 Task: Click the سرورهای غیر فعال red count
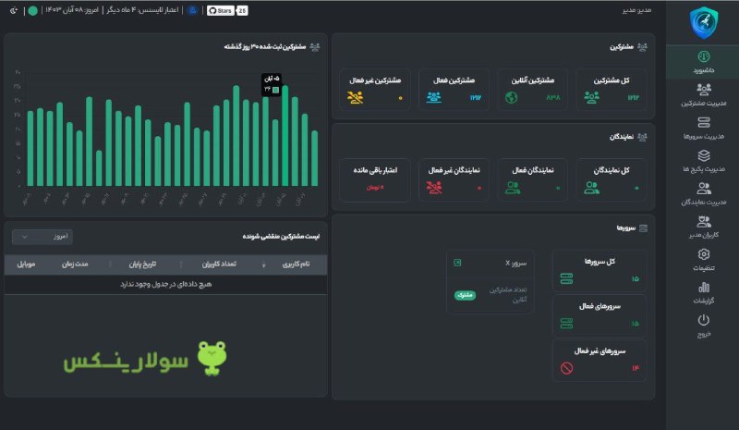point(635,368)
